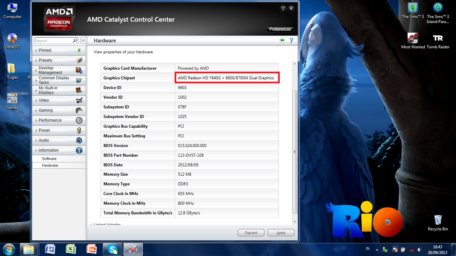The image size is (456, 256).
Task: Select the Software page under Information
Action: tap(49, 159)
